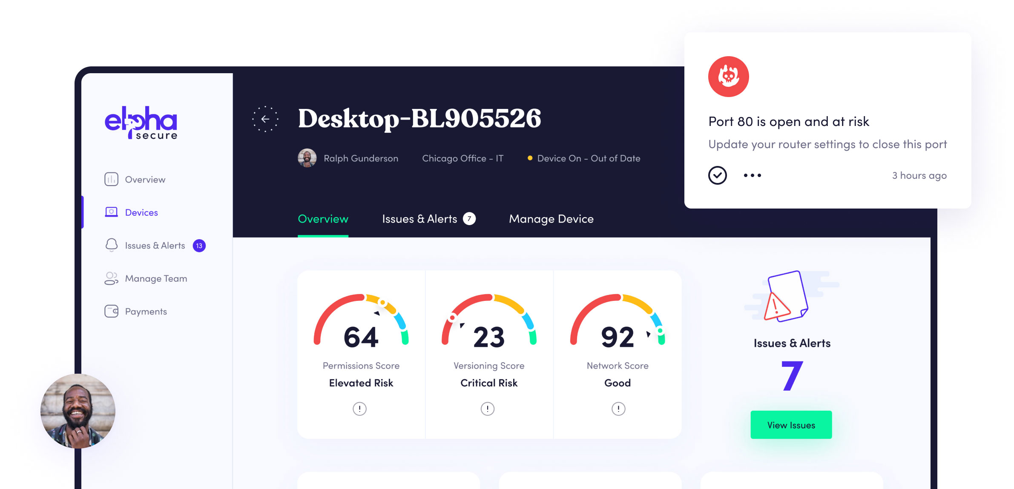Click the 13 badge on Issues & Alerts
Image resolution: width=1014 pixels, height=489 pixels.
[x=199, y=246]
